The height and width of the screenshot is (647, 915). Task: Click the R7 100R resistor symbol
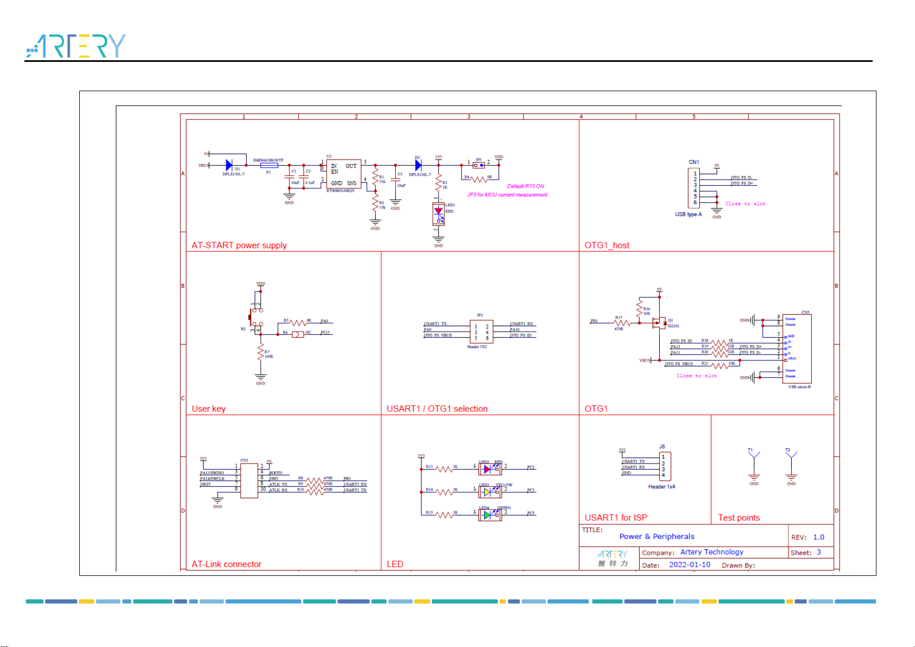(x=261, y=353)
